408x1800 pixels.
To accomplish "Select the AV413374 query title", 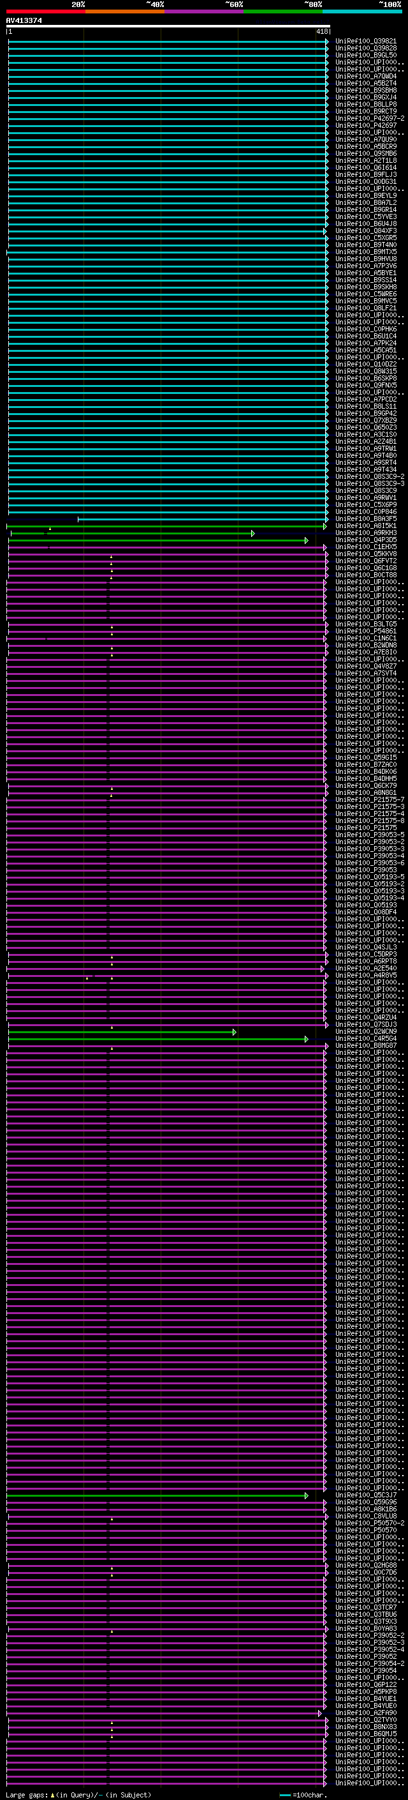I will (x=24, y=21).
